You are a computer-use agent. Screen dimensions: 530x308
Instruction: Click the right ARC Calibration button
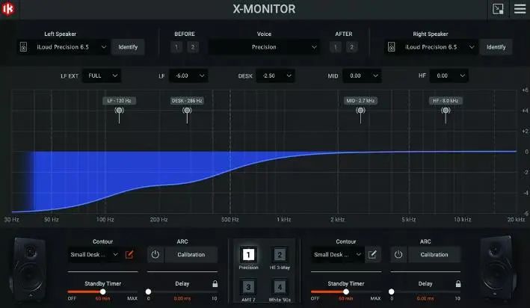pos(434,255)
